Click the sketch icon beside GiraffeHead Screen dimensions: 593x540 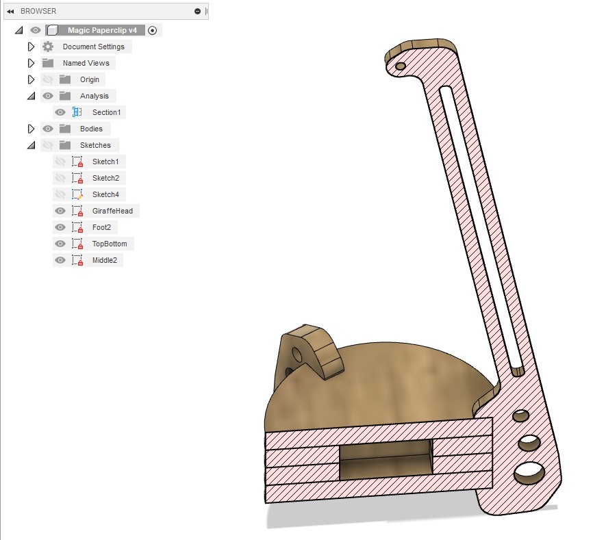[x=77, y=210]
